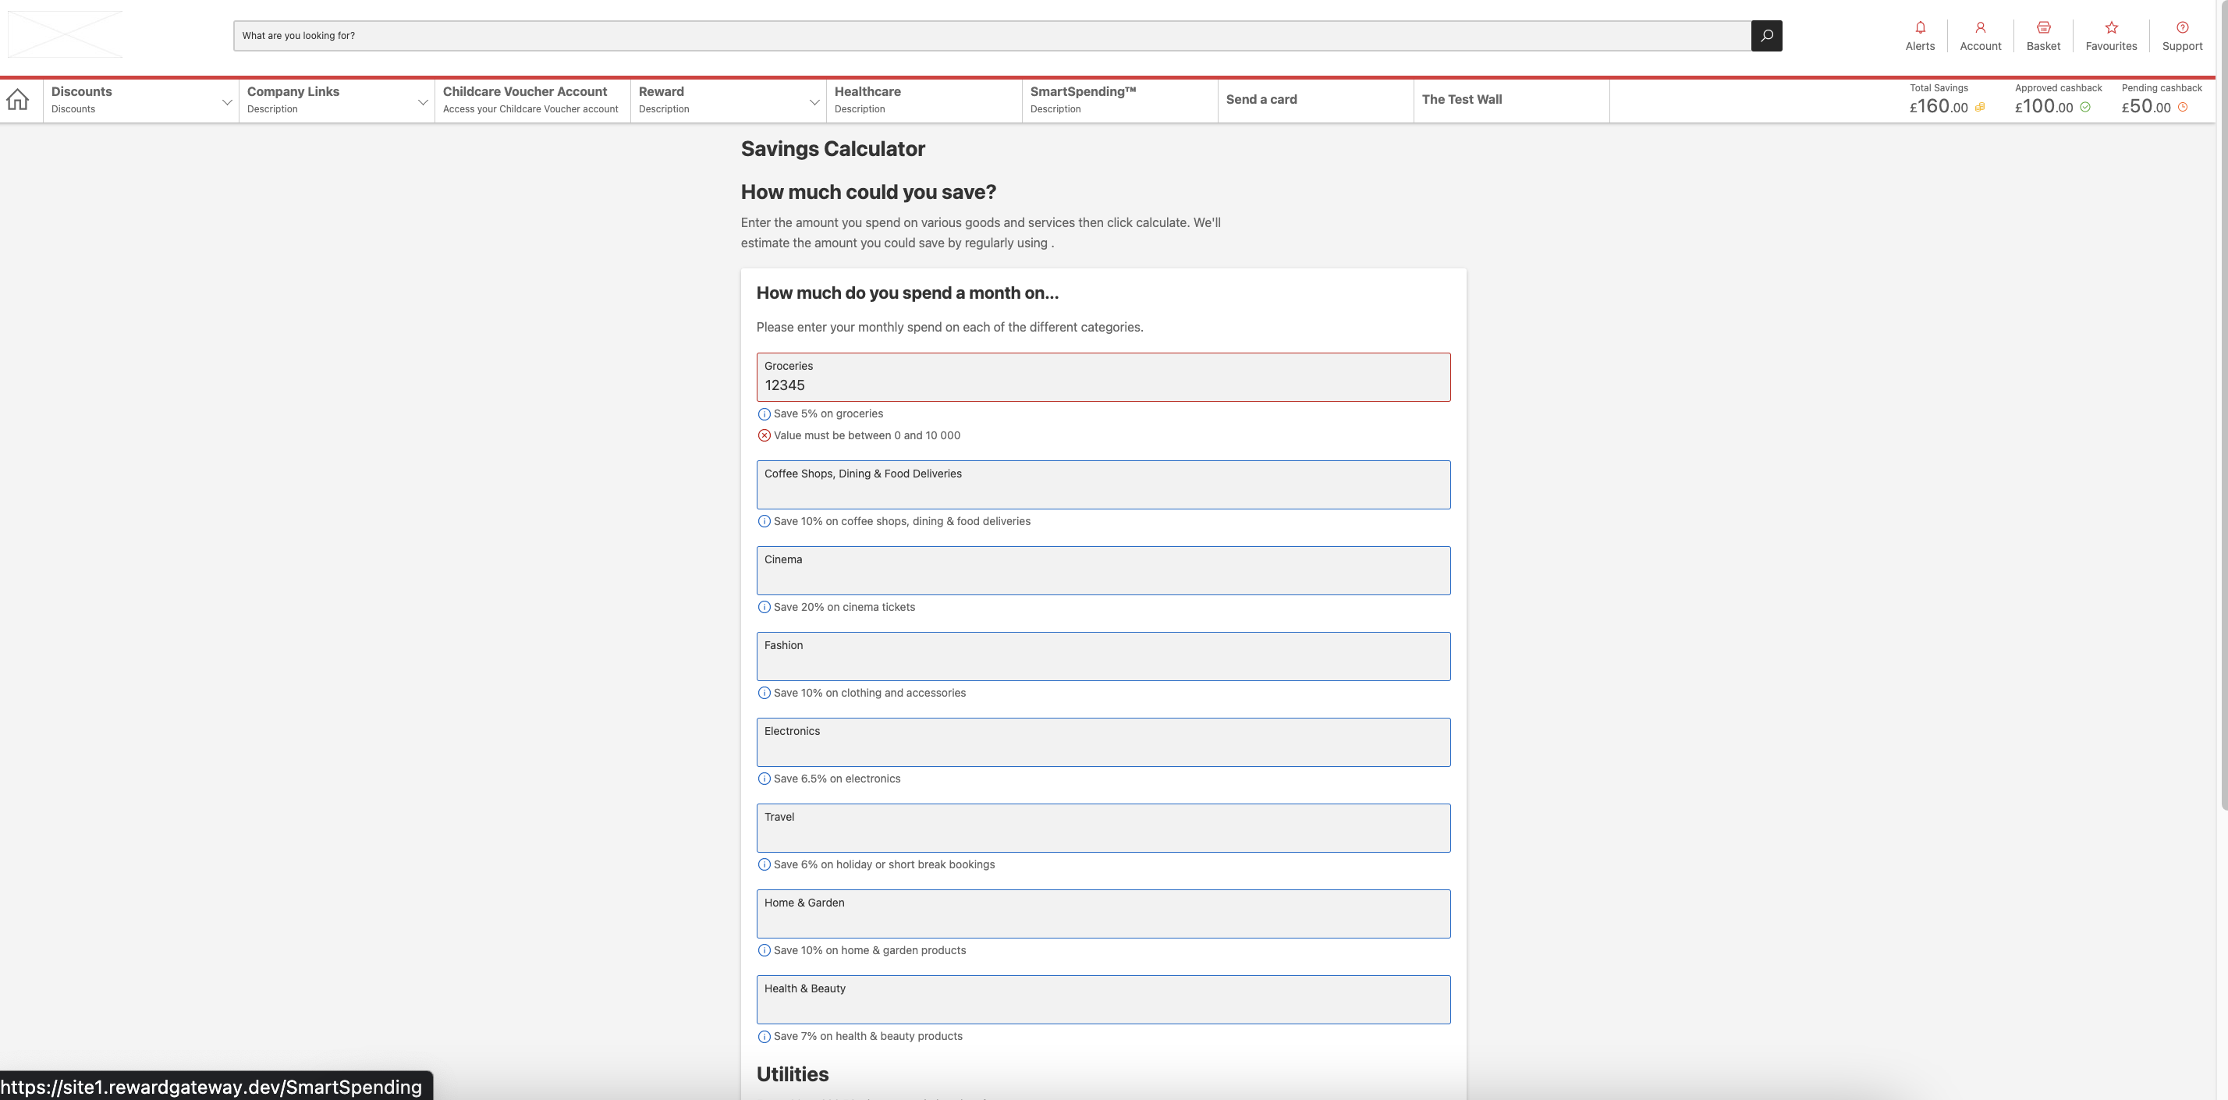Toggle Travel savings info circle
The image size is (2228, 1100).
pyautogui.click(x=763, y=864)
